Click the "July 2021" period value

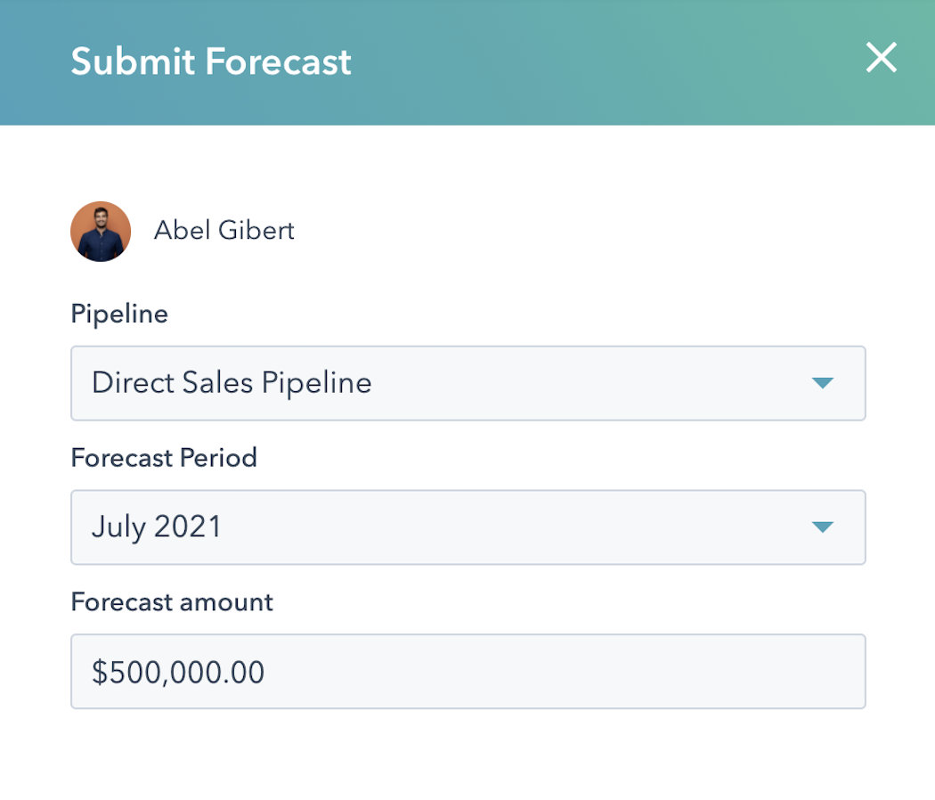157,527
